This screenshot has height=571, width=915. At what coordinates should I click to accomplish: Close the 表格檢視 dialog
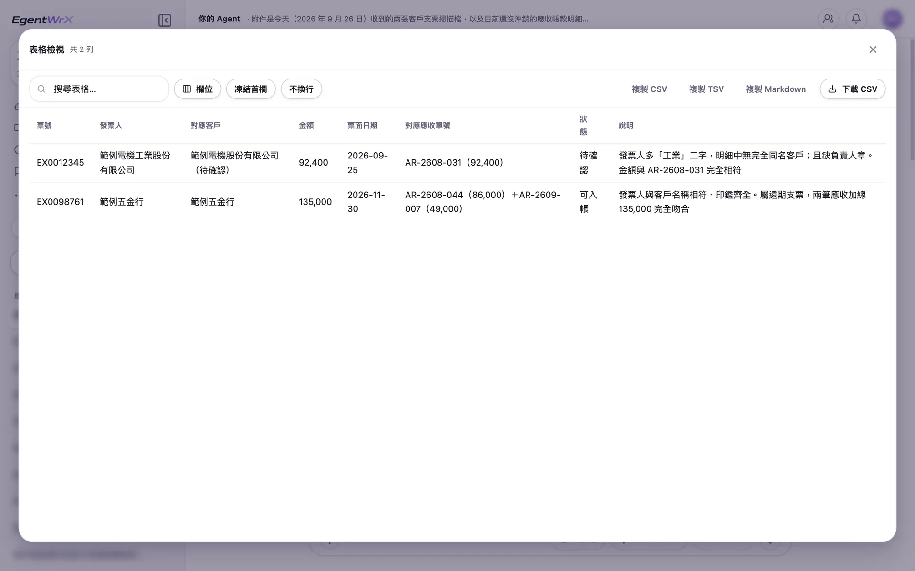coord(873,49)
